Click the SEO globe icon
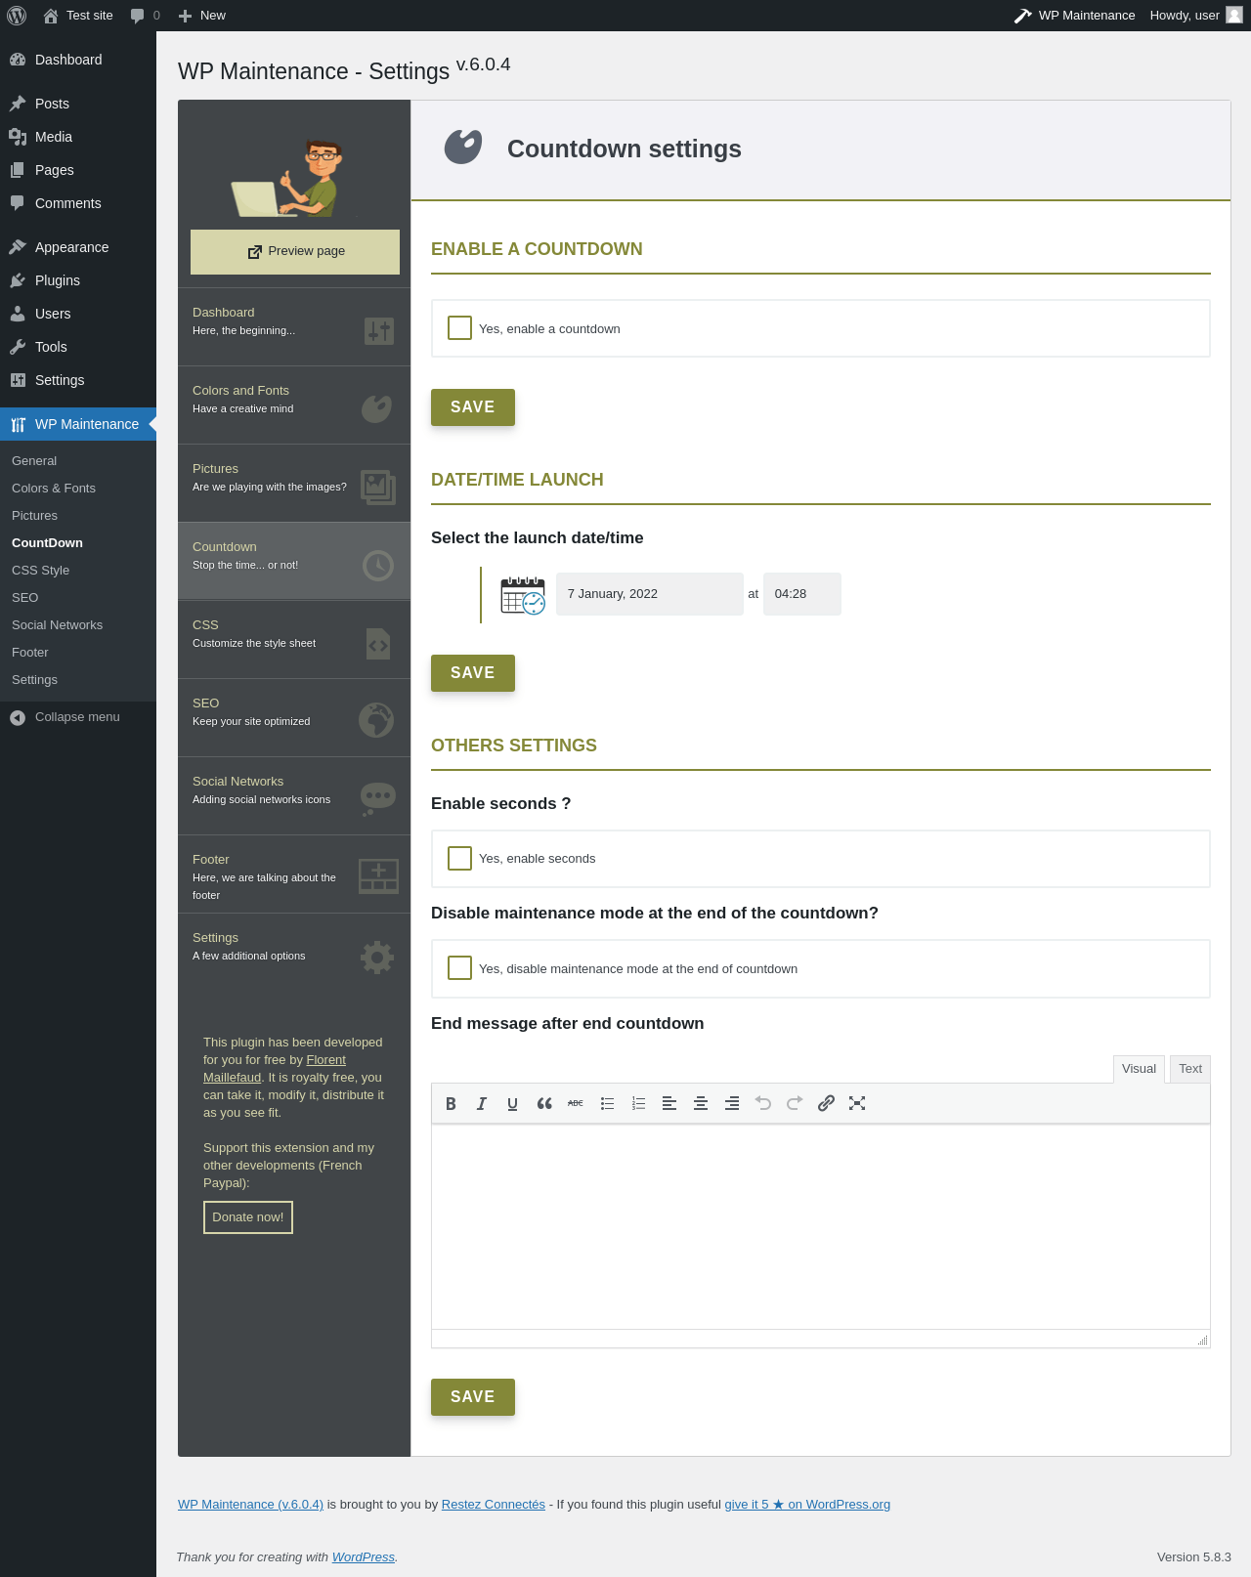The width and height of the screenshot is (1251, 1577). pos(376,720)
